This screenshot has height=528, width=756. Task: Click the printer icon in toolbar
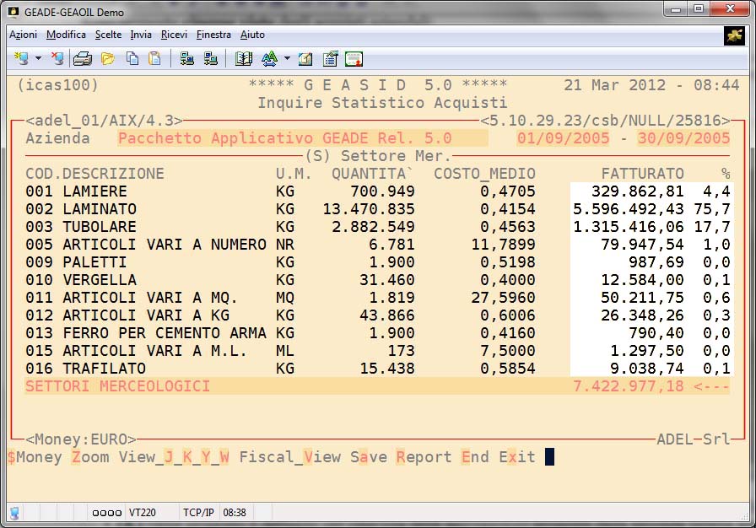tap(82, 58)
